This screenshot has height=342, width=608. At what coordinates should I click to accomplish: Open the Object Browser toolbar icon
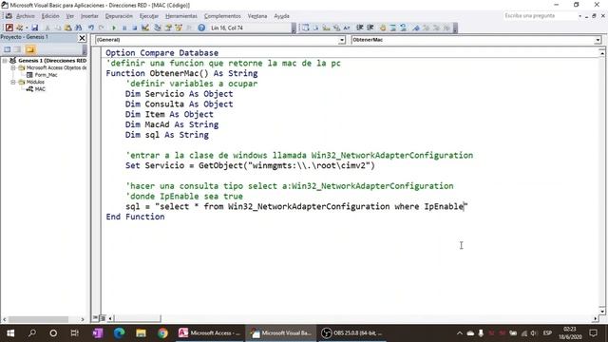click(179, 28)
